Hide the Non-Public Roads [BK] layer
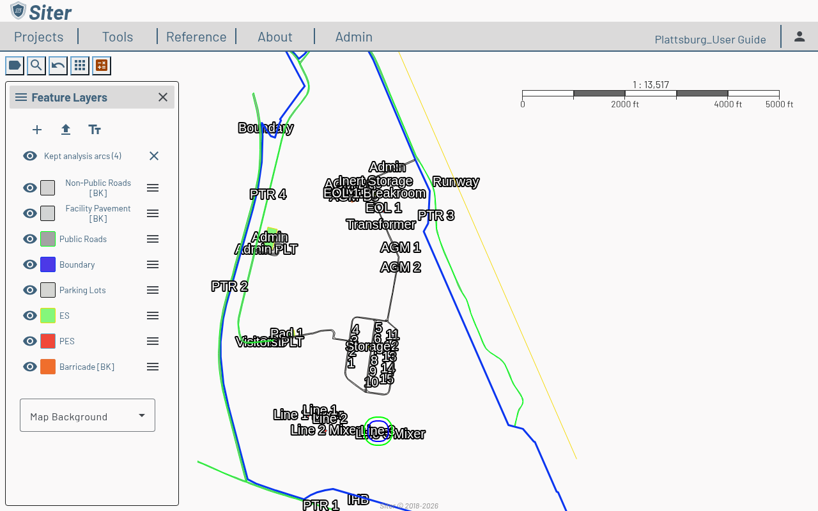 [30, 188]
